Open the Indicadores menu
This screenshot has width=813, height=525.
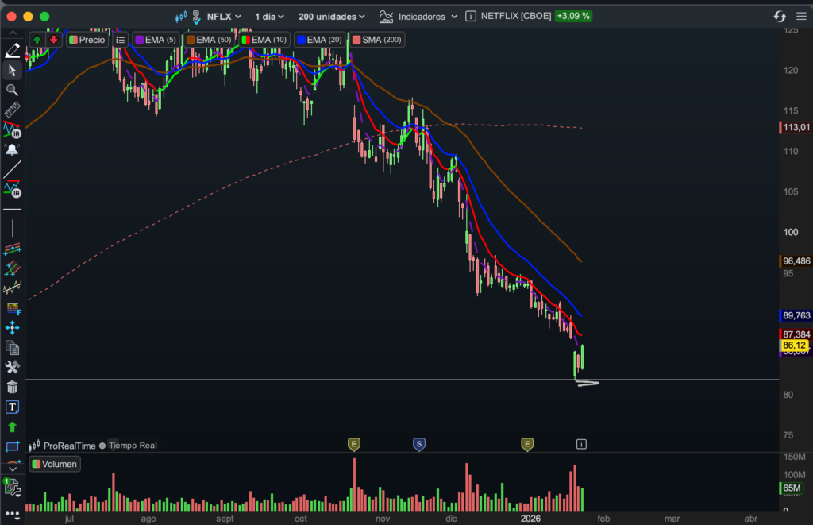418,16
